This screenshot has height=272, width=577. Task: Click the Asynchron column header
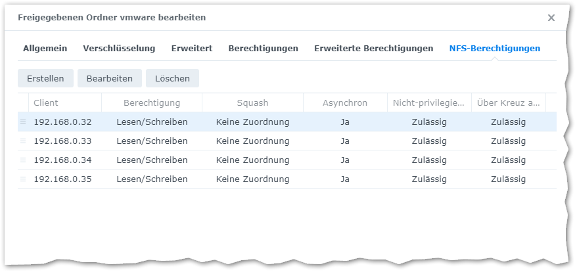pos(345,102)
